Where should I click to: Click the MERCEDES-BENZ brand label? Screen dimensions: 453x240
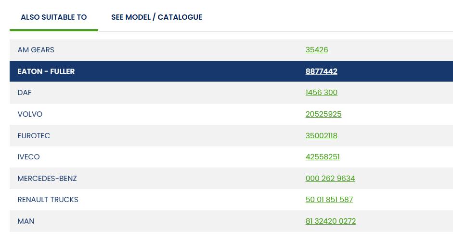point(47,179)
